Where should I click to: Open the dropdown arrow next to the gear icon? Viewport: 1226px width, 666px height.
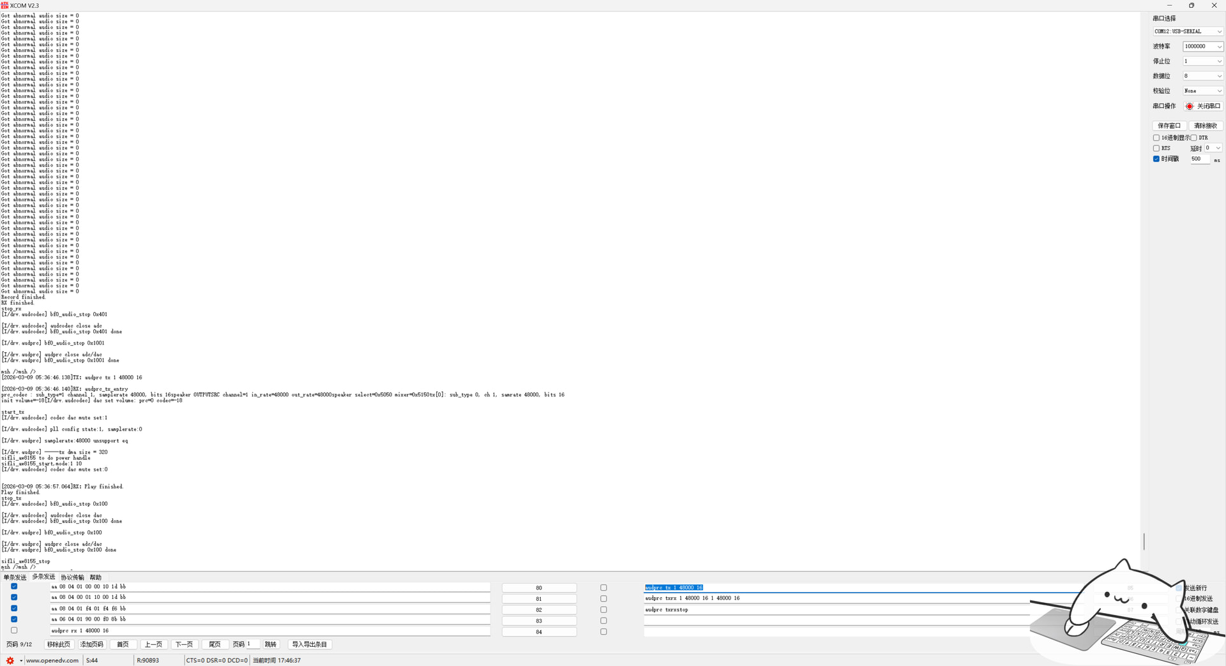point(21,661)
